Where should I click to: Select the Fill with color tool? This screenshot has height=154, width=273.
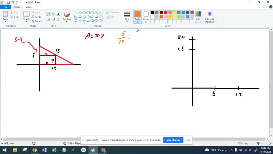(x=54, y=14)
